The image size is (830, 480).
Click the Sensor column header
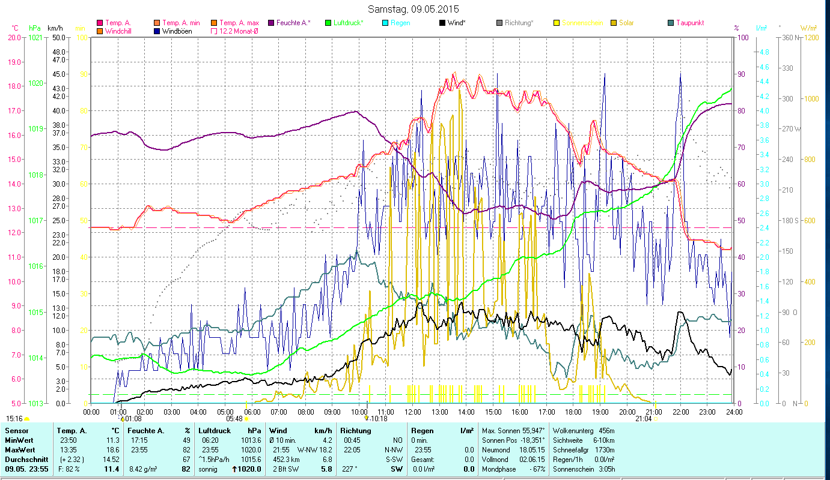pos(16,431)
